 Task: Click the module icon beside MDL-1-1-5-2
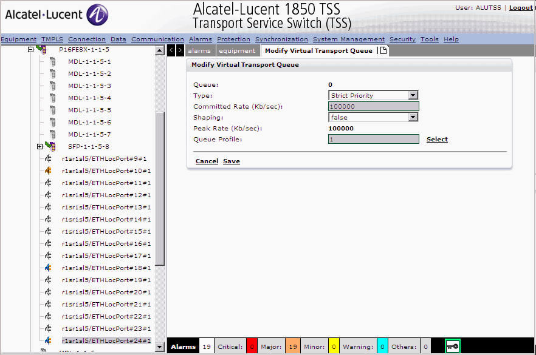[x=52, y=74]
